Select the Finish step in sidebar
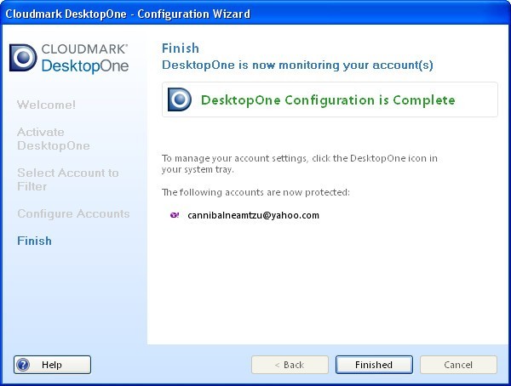 coord(34,241)
